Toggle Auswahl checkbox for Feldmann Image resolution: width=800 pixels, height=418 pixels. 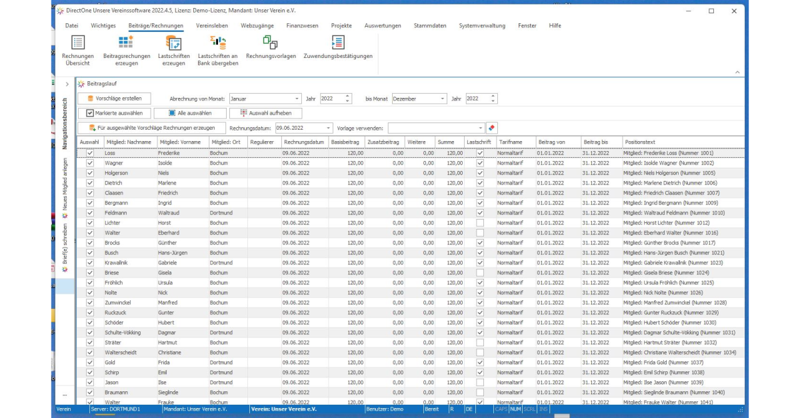coord(90,213)
